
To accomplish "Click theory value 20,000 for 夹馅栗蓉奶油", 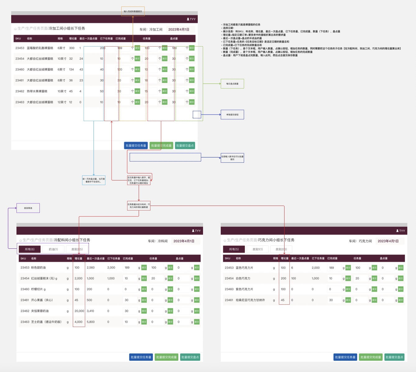I will (x=79, y=311).
